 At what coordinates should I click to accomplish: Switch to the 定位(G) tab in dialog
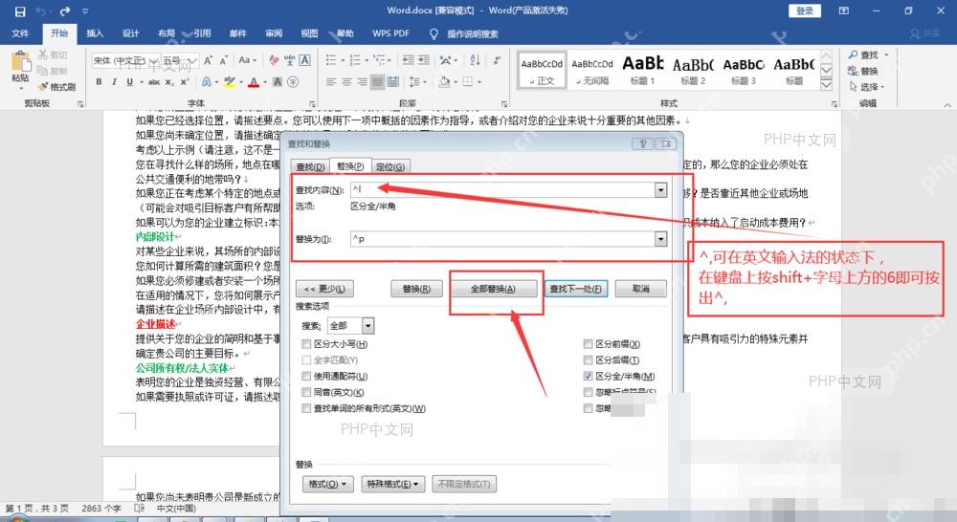click(390, 166)
